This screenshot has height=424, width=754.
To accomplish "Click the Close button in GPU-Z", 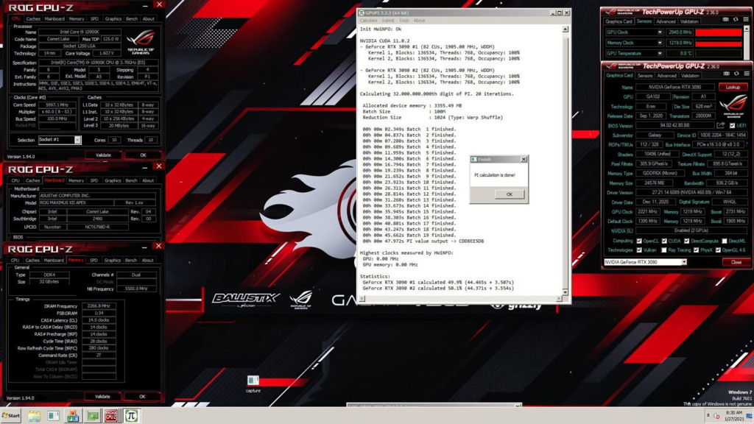I will (736, 262).
